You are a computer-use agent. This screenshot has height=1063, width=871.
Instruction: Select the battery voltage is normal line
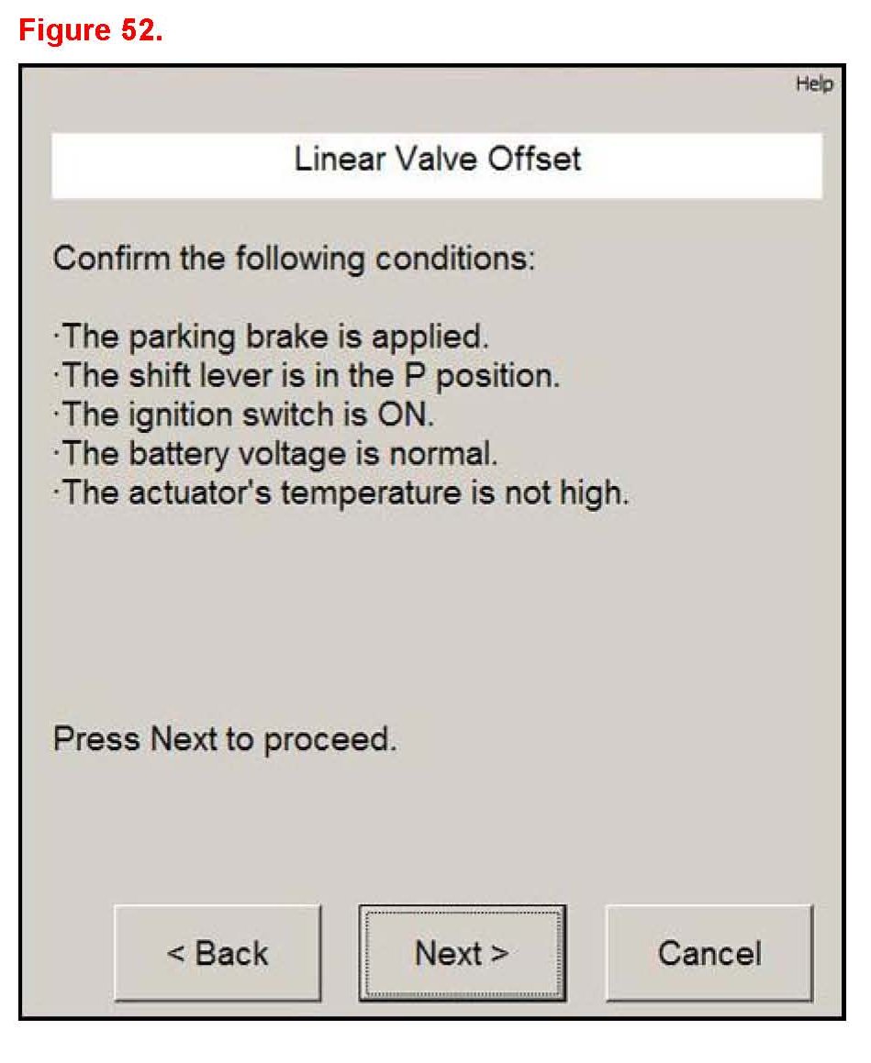coord(275,454)
